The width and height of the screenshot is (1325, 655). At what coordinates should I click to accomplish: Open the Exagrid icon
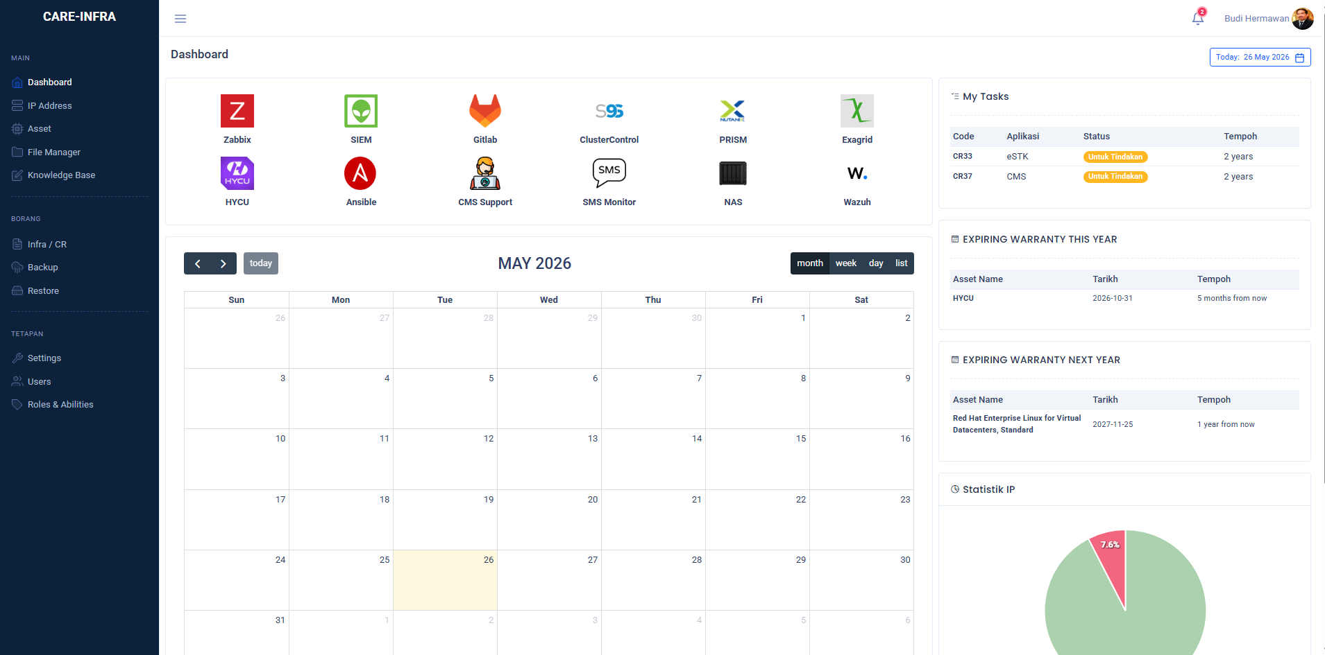tap(857, 111)
